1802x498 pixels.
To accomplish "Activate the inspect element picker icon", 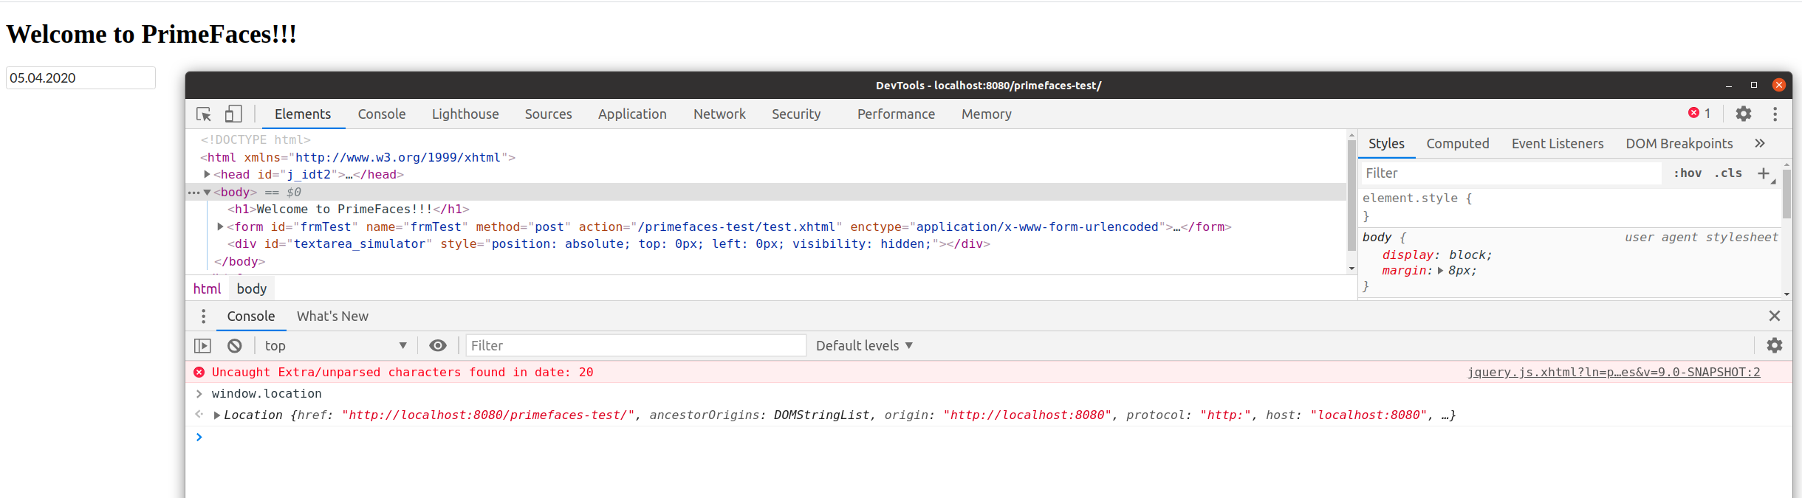I will coord(204,114).
